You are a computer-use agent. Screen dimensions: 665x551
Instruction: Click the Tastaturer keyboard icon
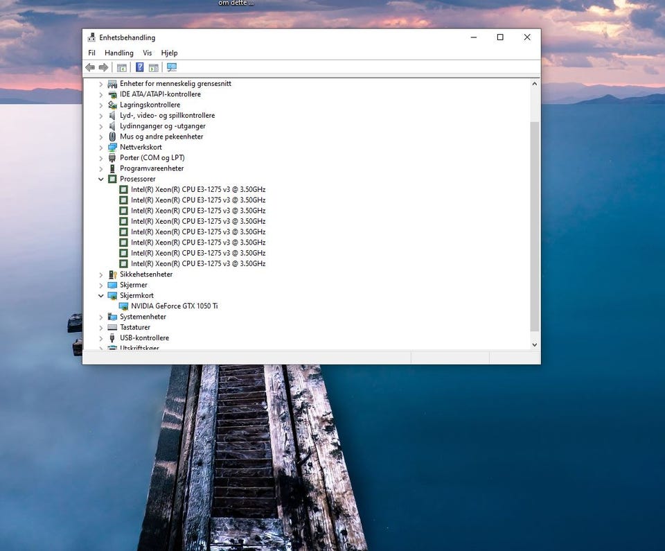click(x=112, y=327)
